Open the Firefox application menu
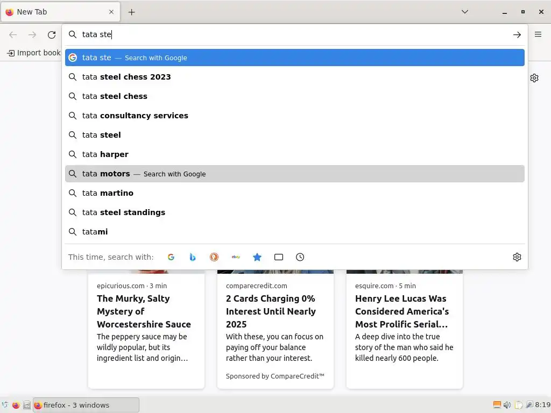This screenshot has width=551, height=413. tap(538, 34)
